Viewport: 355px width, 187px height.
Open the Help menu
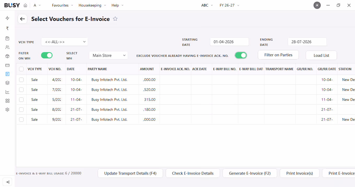[118, 5]
